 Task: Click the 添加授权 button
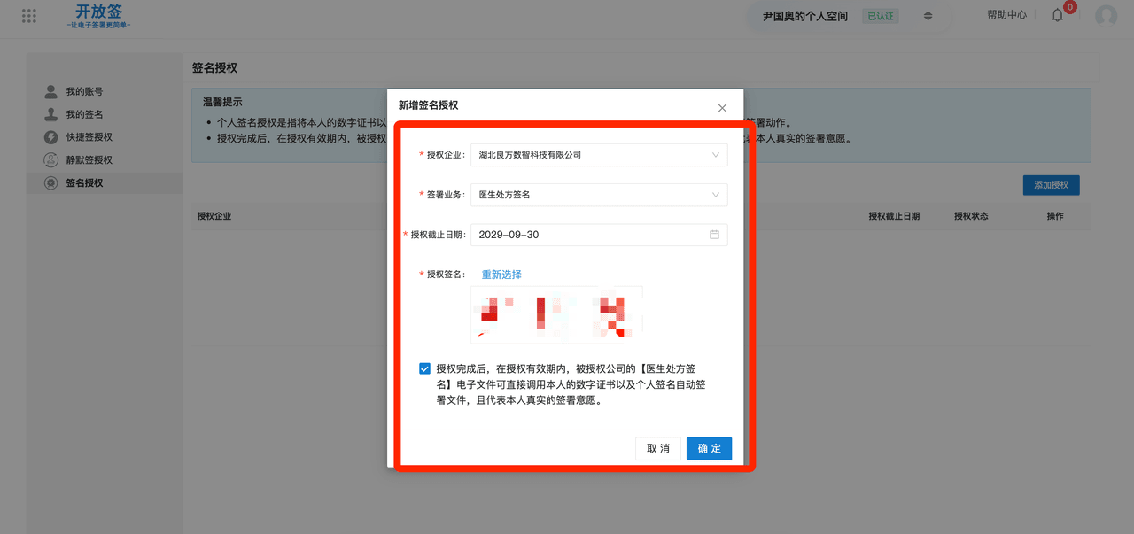click(x=1051, y=185)
